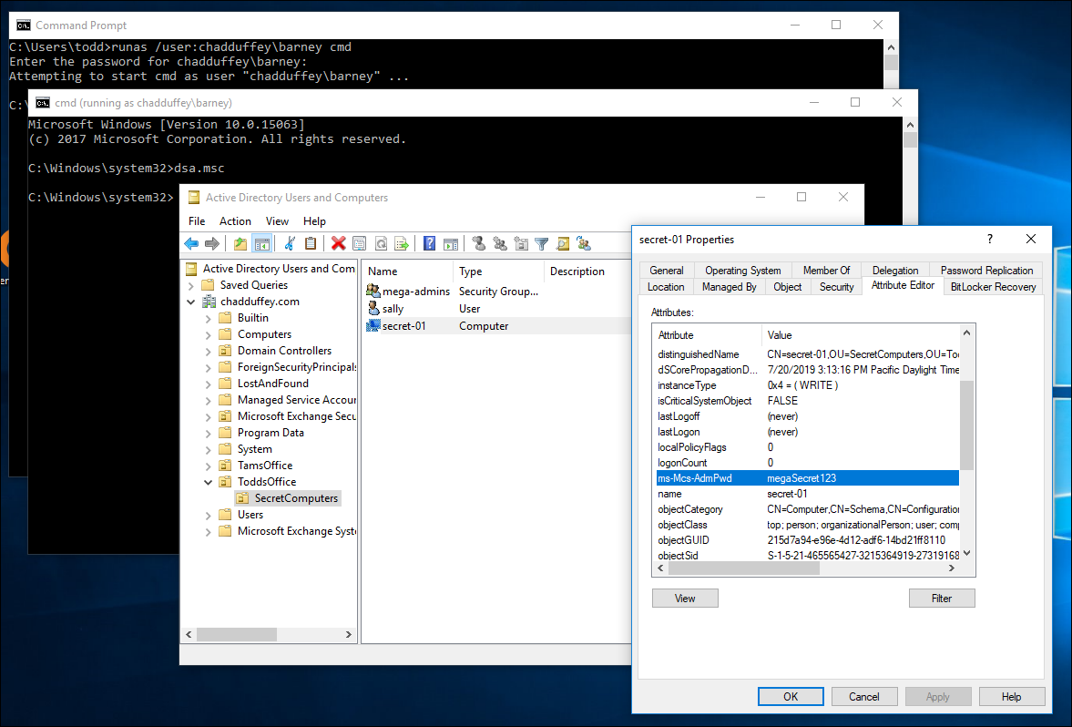Expand the Saved Queries node
This screenshot has width=1072, height=727.
point(191,285)
